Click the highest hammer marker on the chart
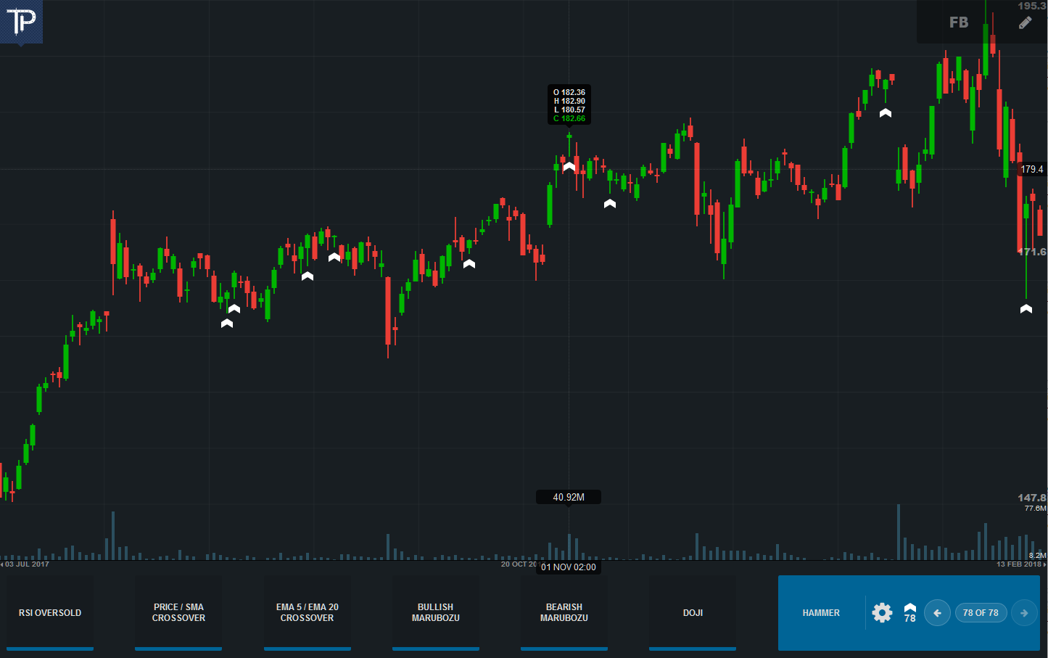Image resolution: width=1048 pixels, height=658 pixels. (886, 113)
